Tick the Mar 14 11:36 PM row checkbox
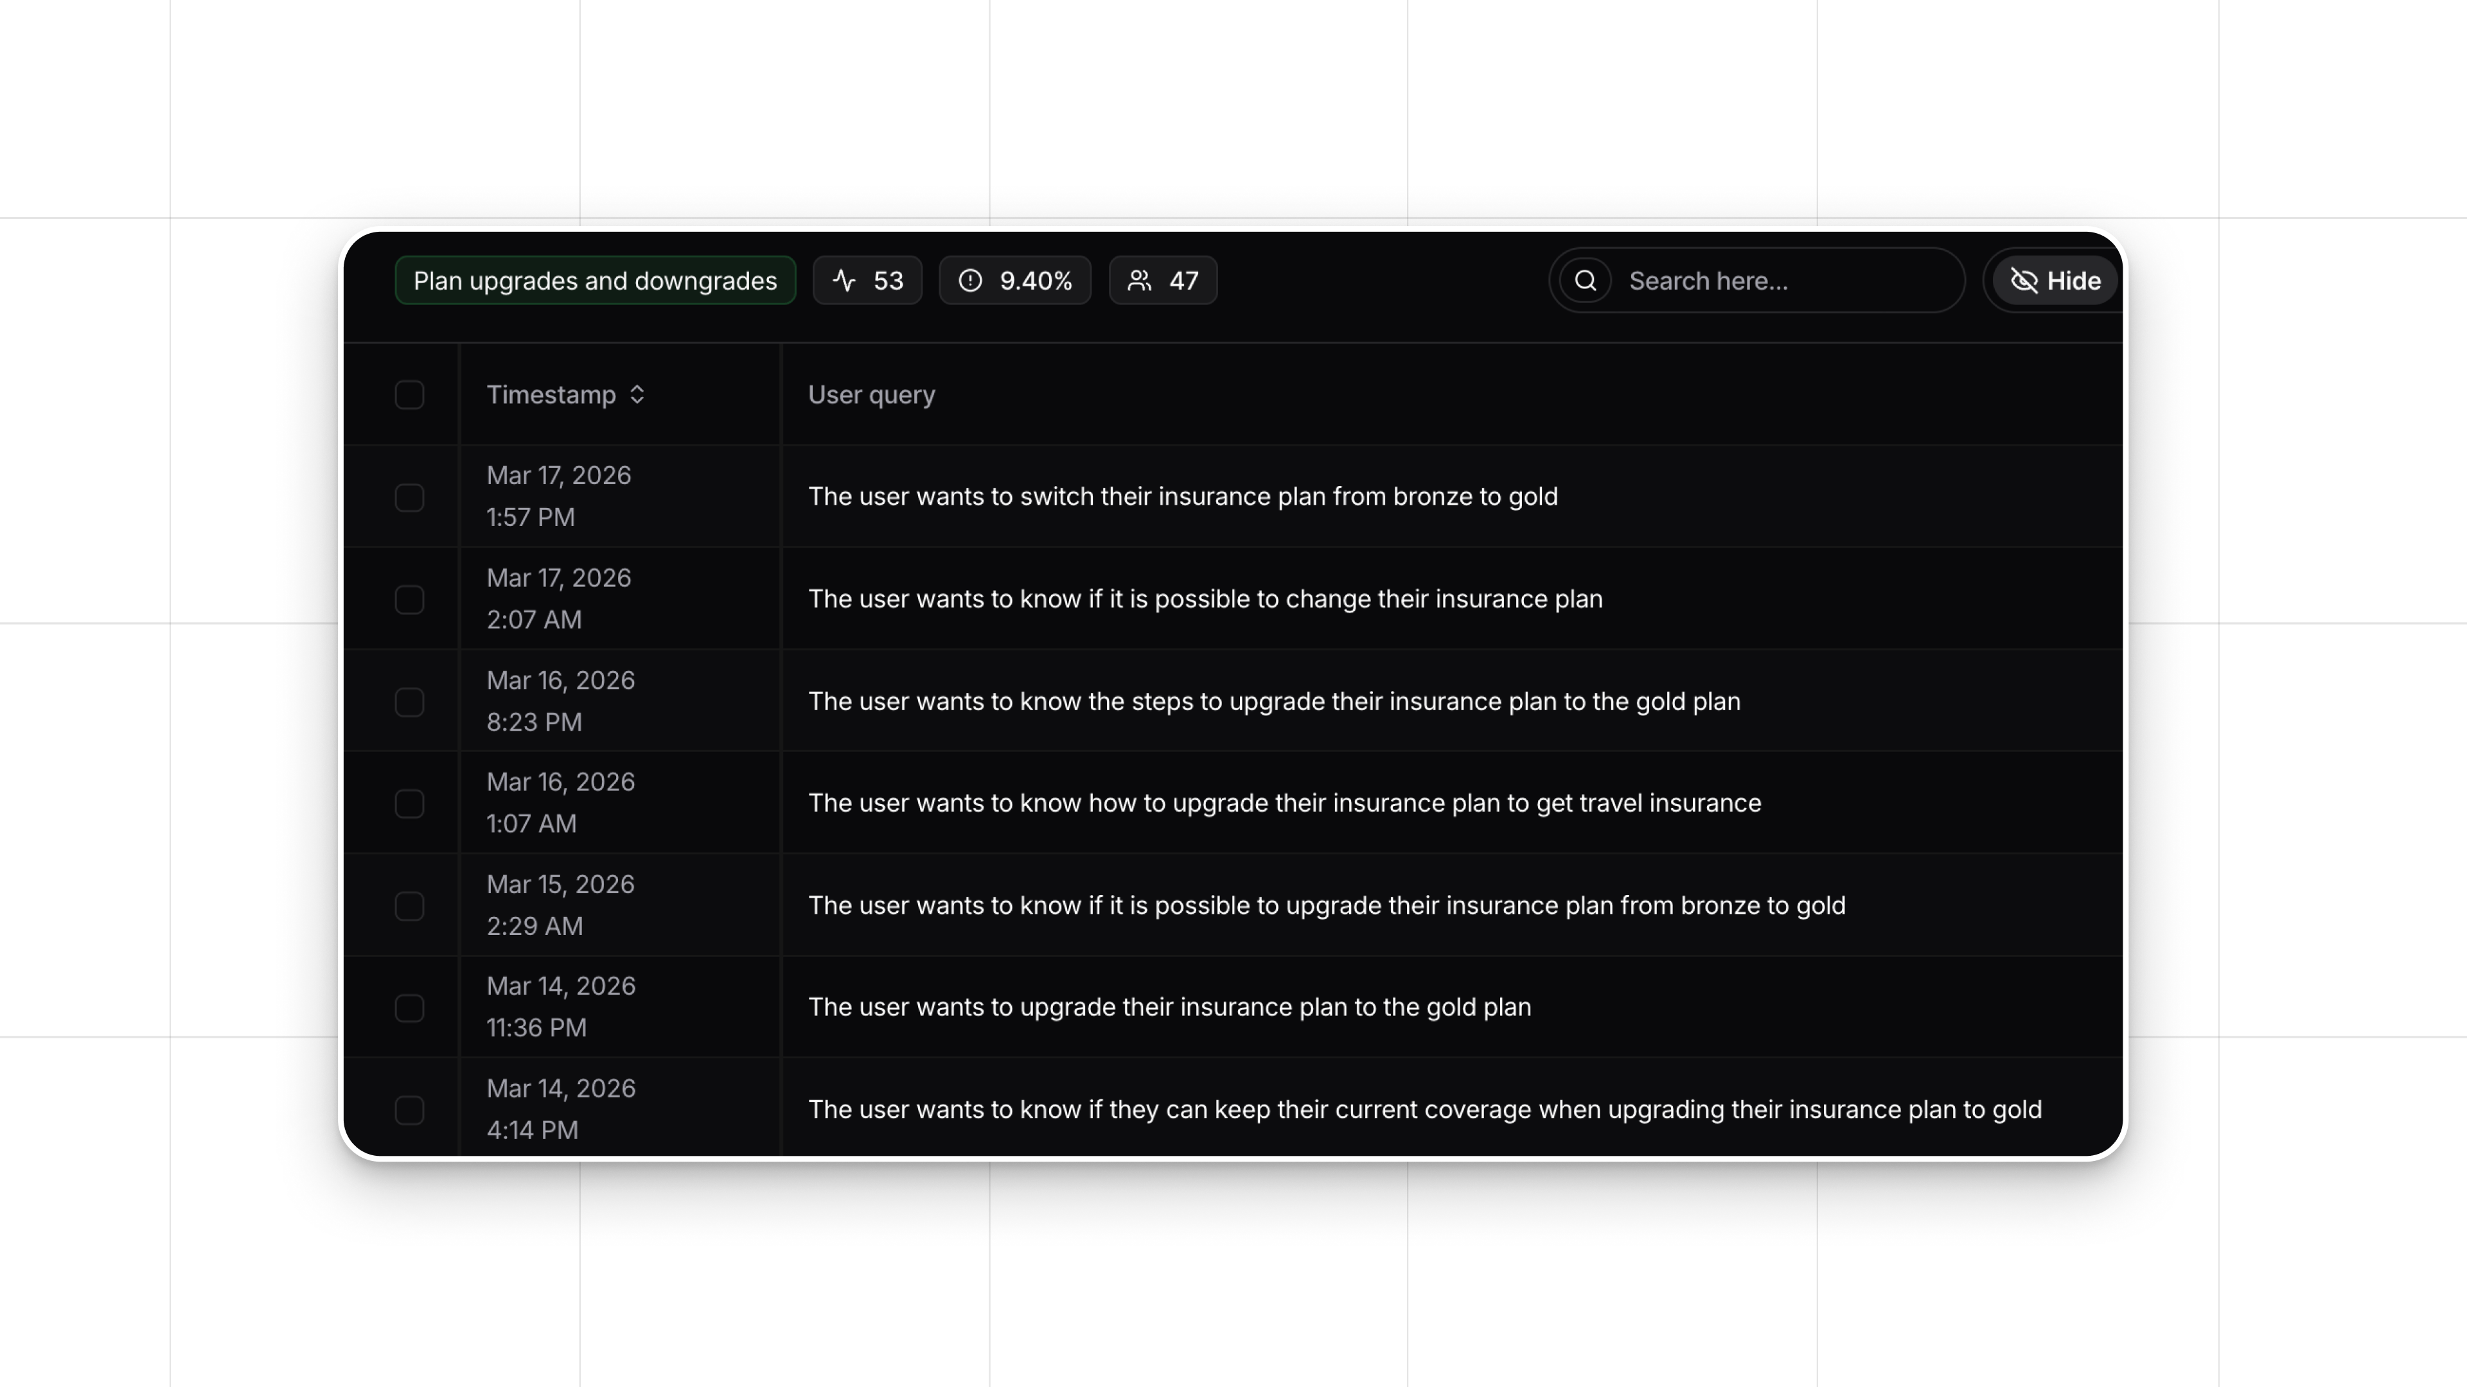 coord(409,1008)
